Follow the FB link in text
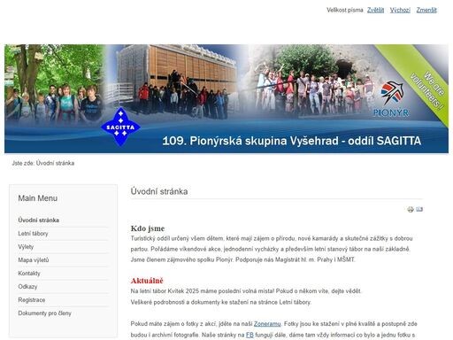Screen dimensions: 453x340 250,335
